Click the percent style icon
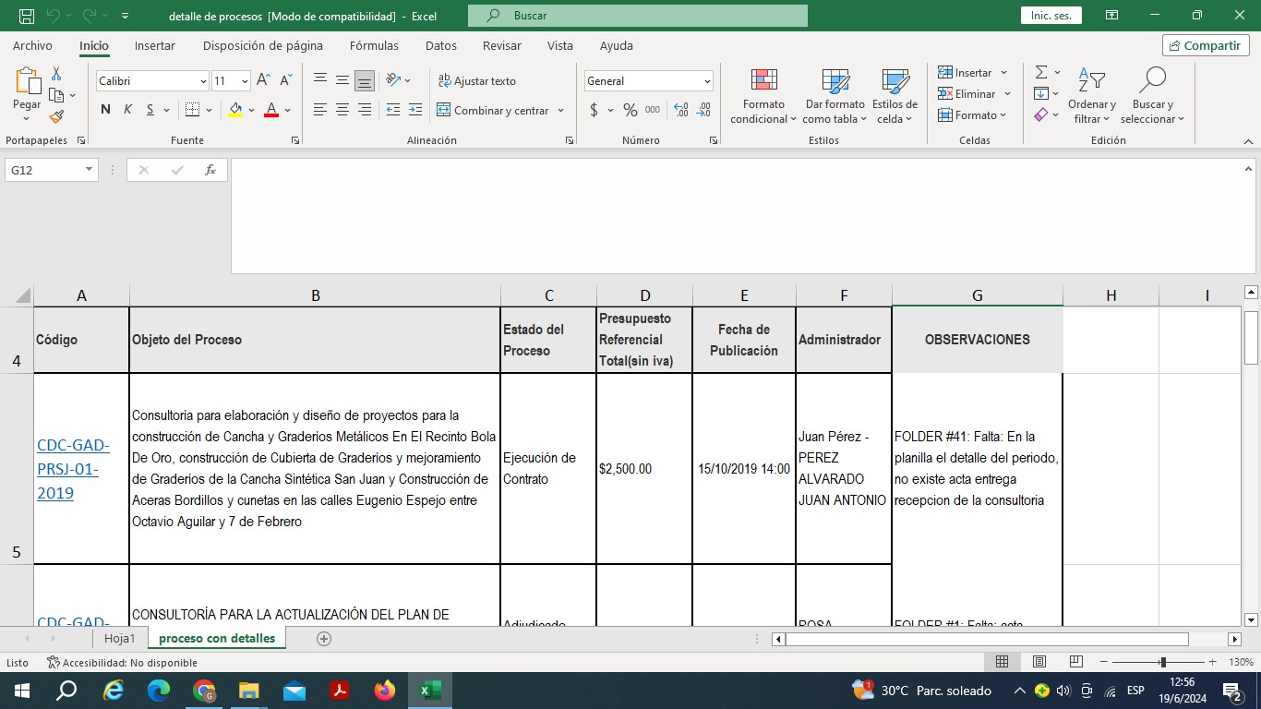Viewport: 1261px width, 709px height. click(630, 110)
